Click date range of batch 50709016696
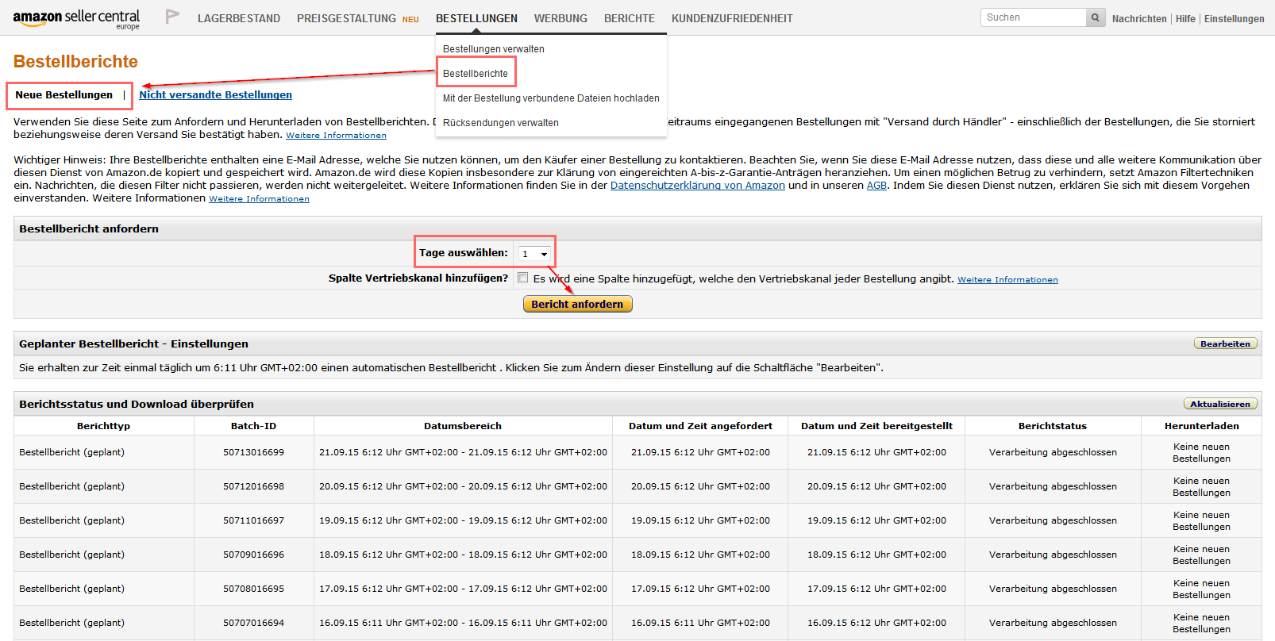 click(x=463, y=555)
